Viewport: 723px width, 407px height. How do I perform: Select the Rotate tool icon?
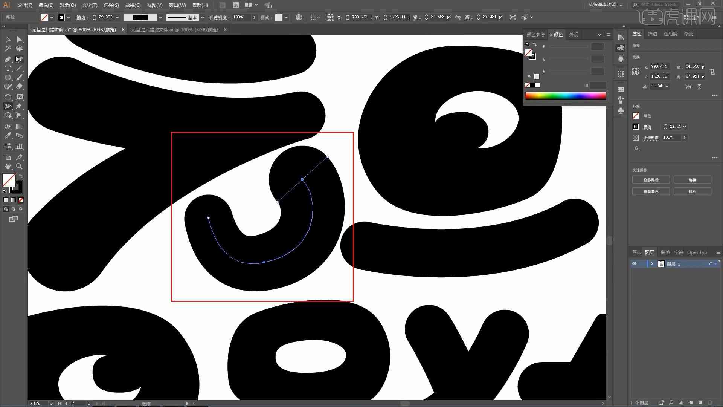click(x=8, y=97)
